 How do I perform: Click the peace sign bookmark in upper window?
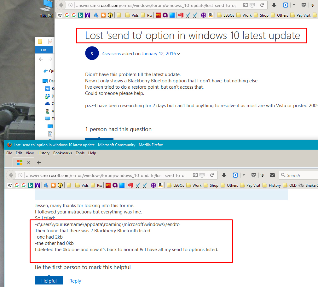[x=203, y=15]
